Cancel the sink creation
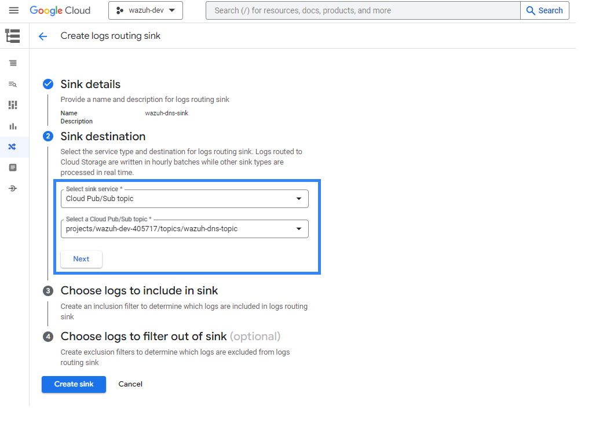The height and width of the screenshot is (423, 592). (130, 384)
